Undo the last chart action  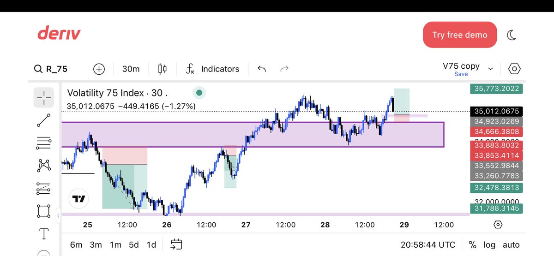[262, 69]
